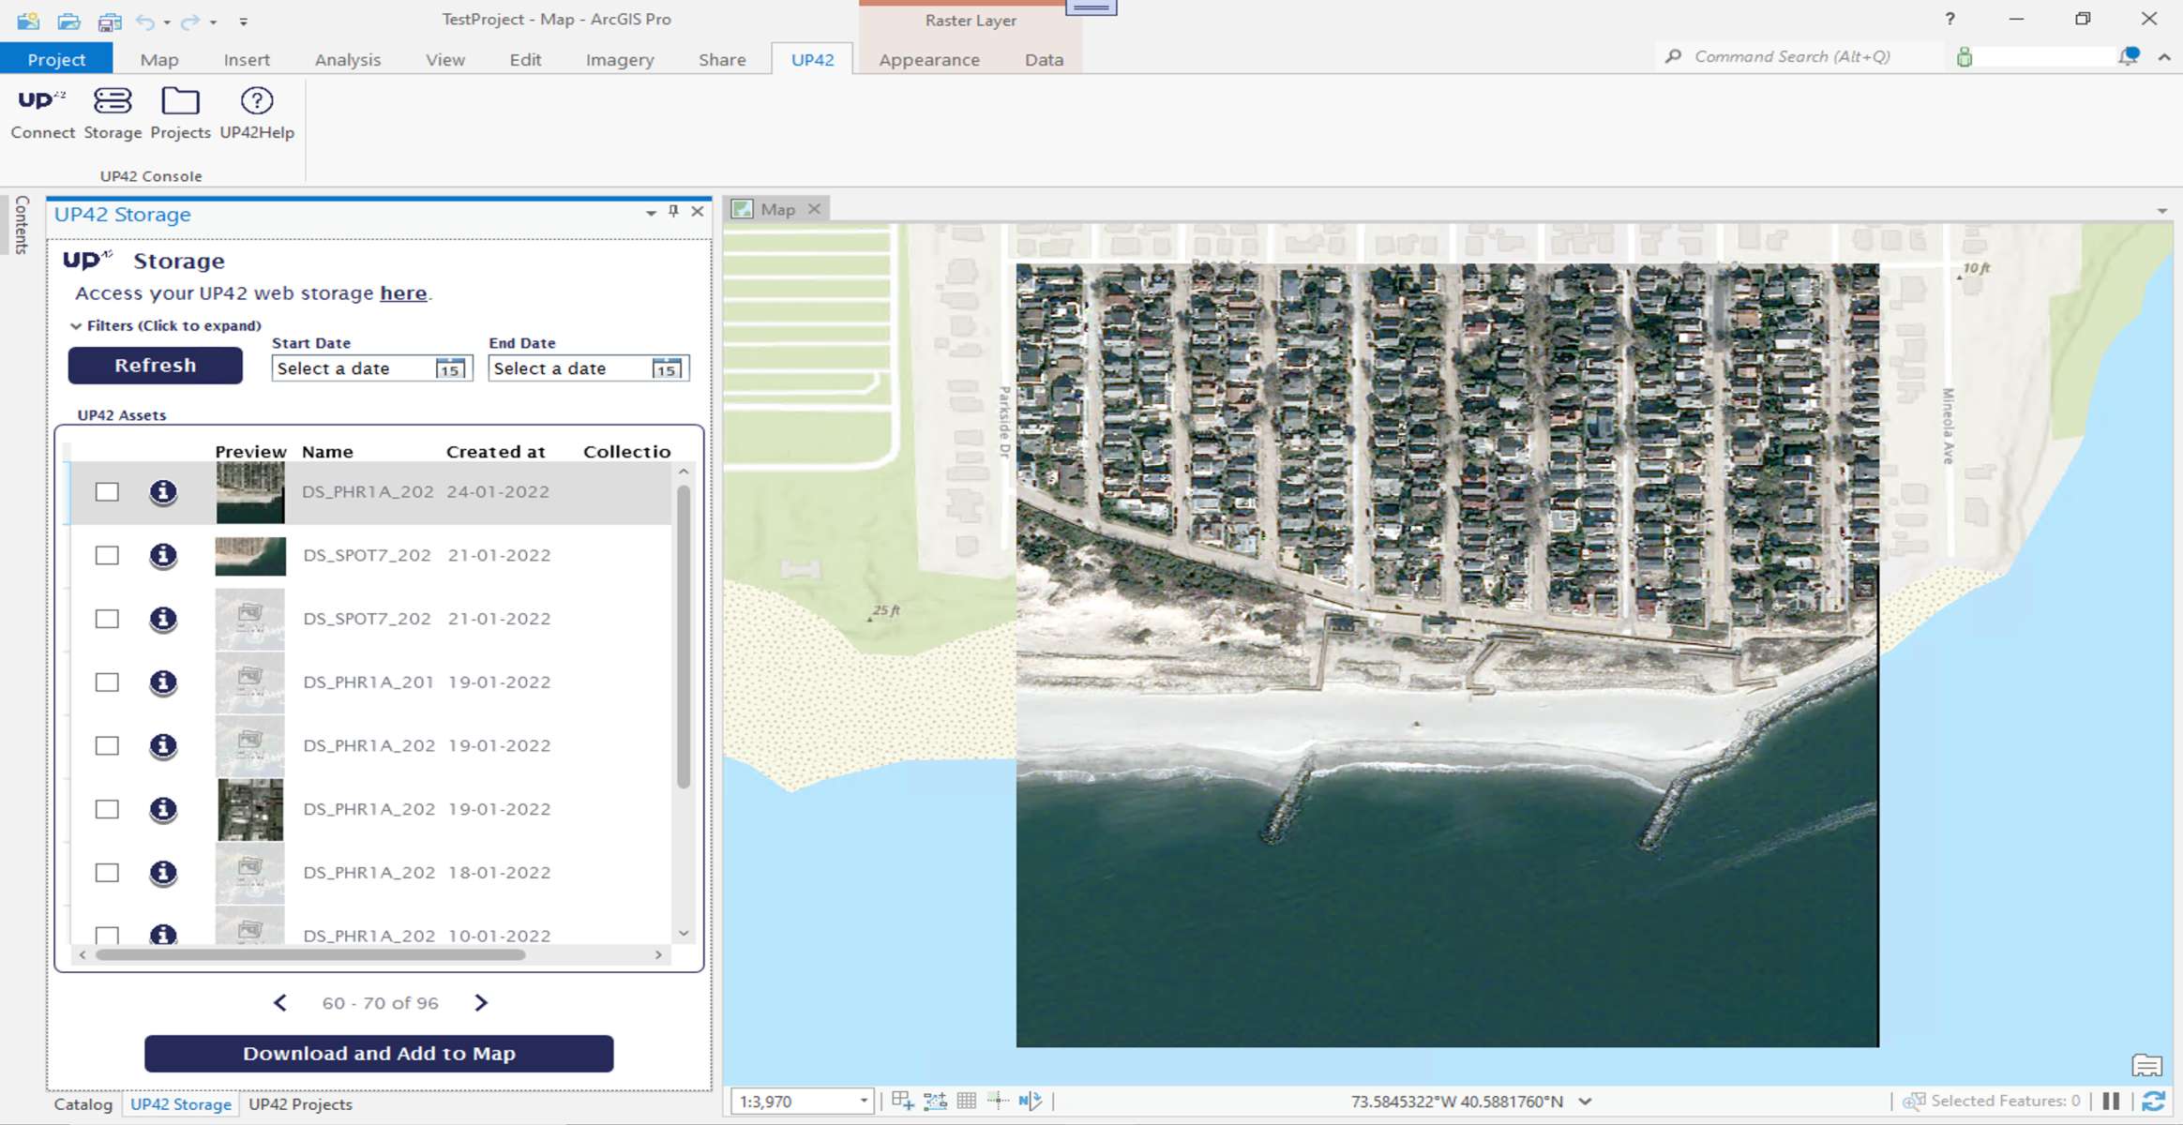Screen dimensions: 2183x1125
Task: Switch to the UP42 Projects pane tab
Action: pyautogui.click(x=300, y=1104)
